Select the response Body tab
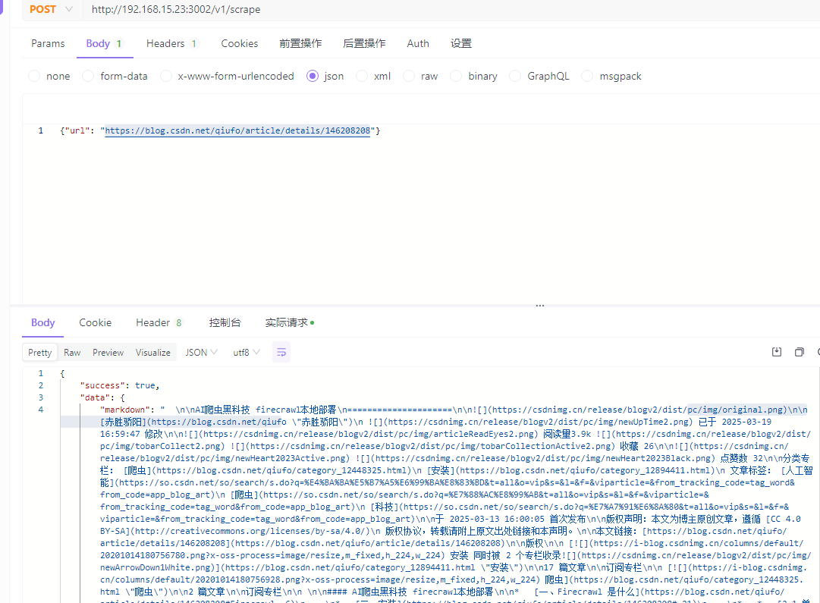Viewport: 820px width, 603px height. coord(43,322)
